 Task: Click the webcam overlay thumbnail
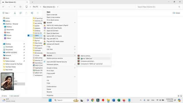(7, 81)
